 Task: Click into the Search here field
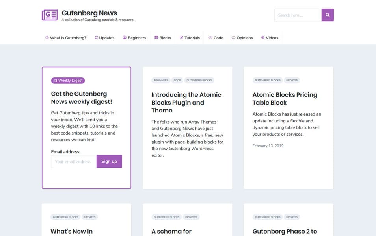(298, 15)
